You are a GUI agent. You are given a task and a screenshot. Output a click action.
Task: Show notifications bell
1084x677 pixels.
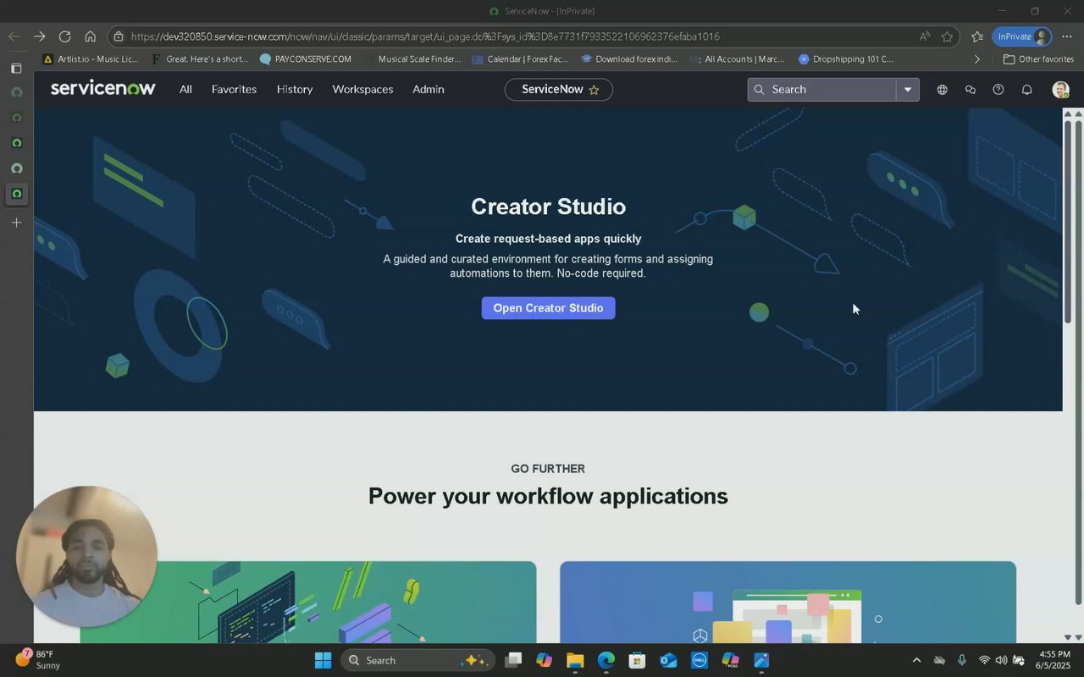point(1027,90)
